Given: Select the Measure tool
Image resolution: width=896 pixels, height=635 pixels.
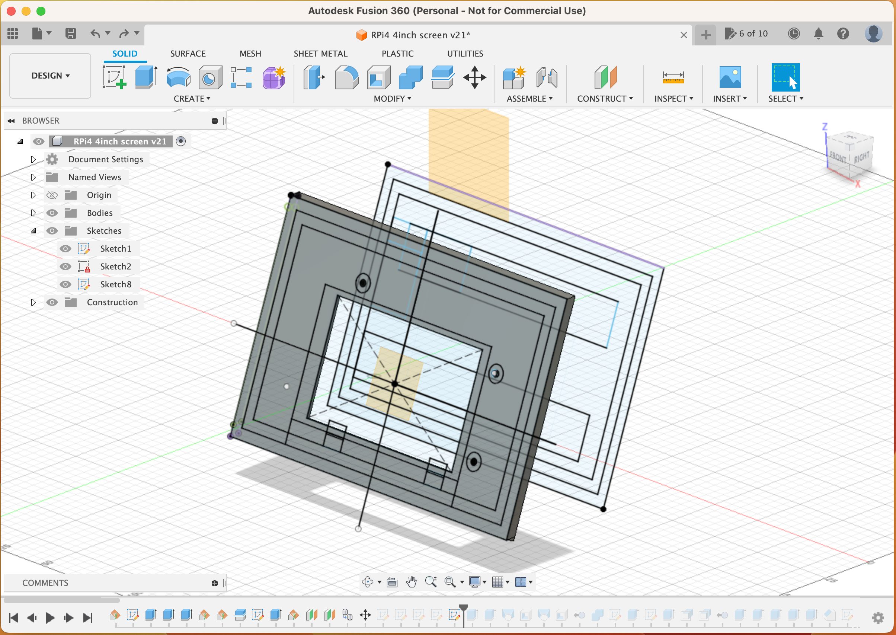Looking at the screenshot, I should [x=673, y=77].
